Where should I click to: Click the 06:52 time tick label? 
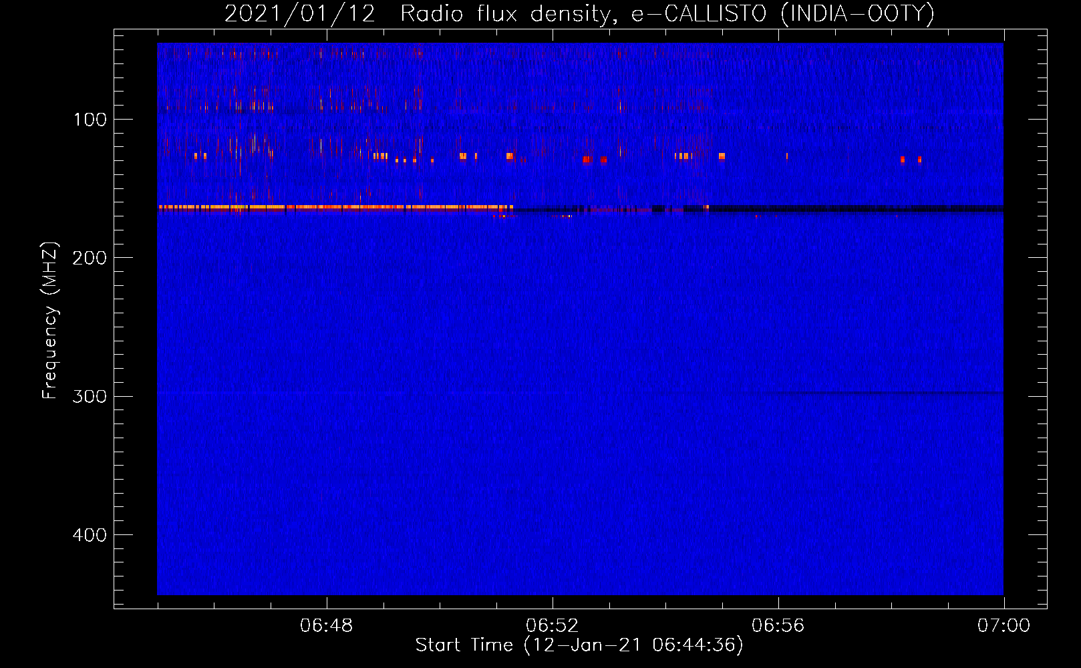click(x=553, y=626)
